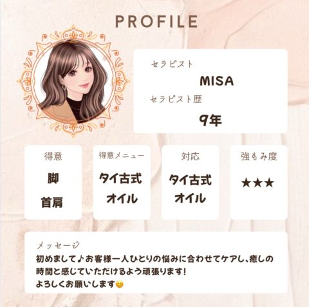
Task: Click the 脚 specialty text
Action: point(53,178)
